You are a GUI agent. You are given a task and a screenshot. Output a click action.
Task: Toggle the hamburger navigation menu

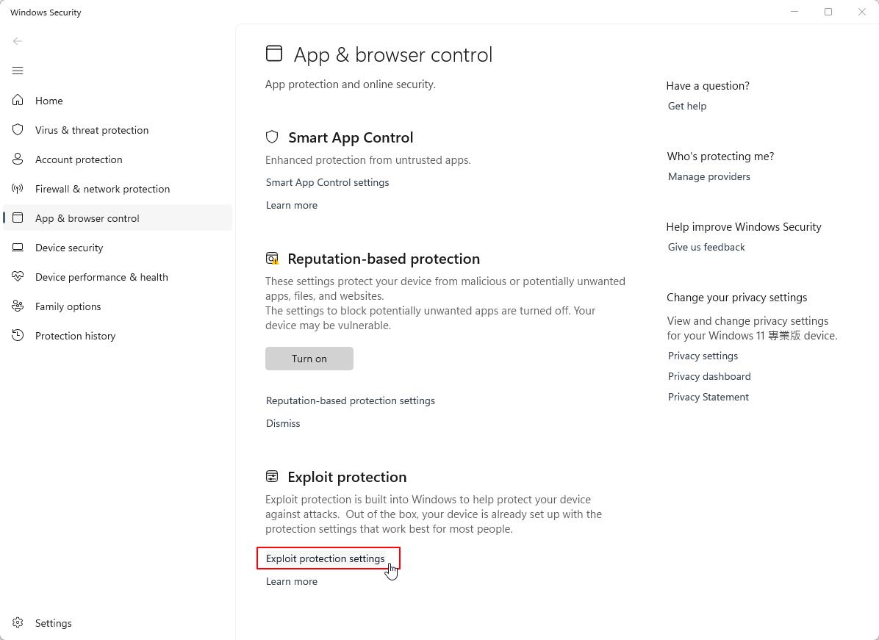[18, 71]
